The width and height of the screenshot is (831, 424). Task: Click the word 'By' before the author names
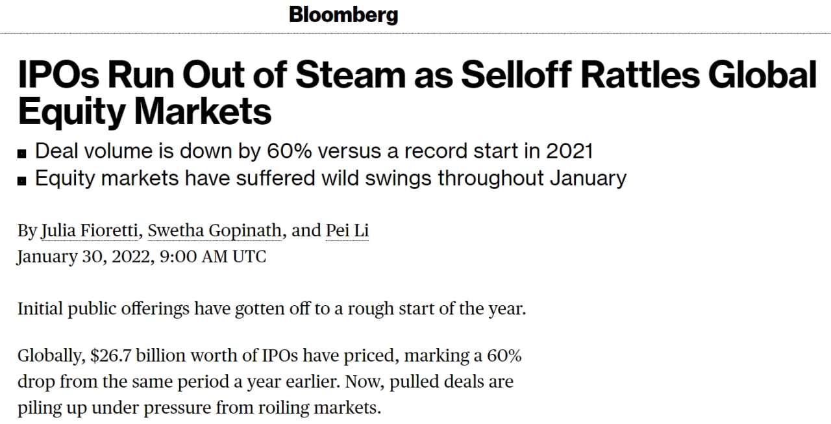(27, 231)
